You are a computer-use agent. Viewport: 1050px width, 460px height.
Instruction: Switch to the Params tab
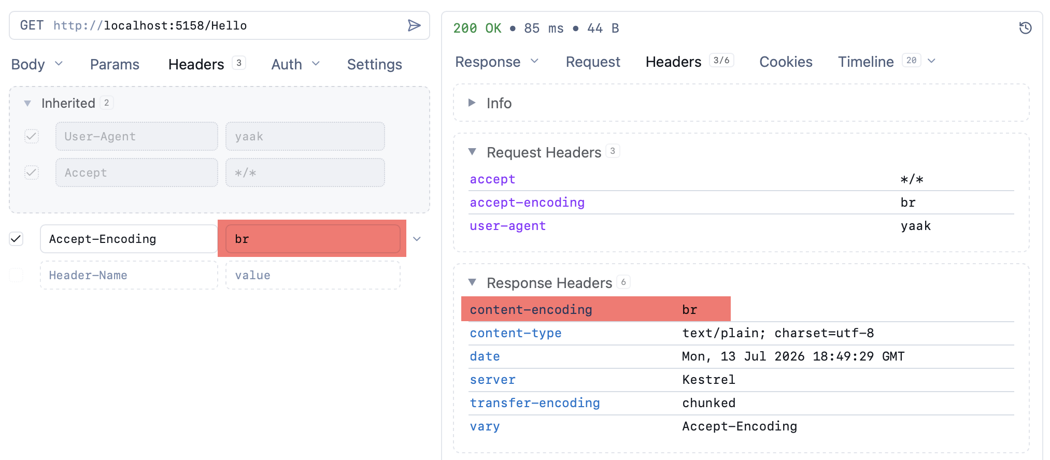[x=115, y=64]
